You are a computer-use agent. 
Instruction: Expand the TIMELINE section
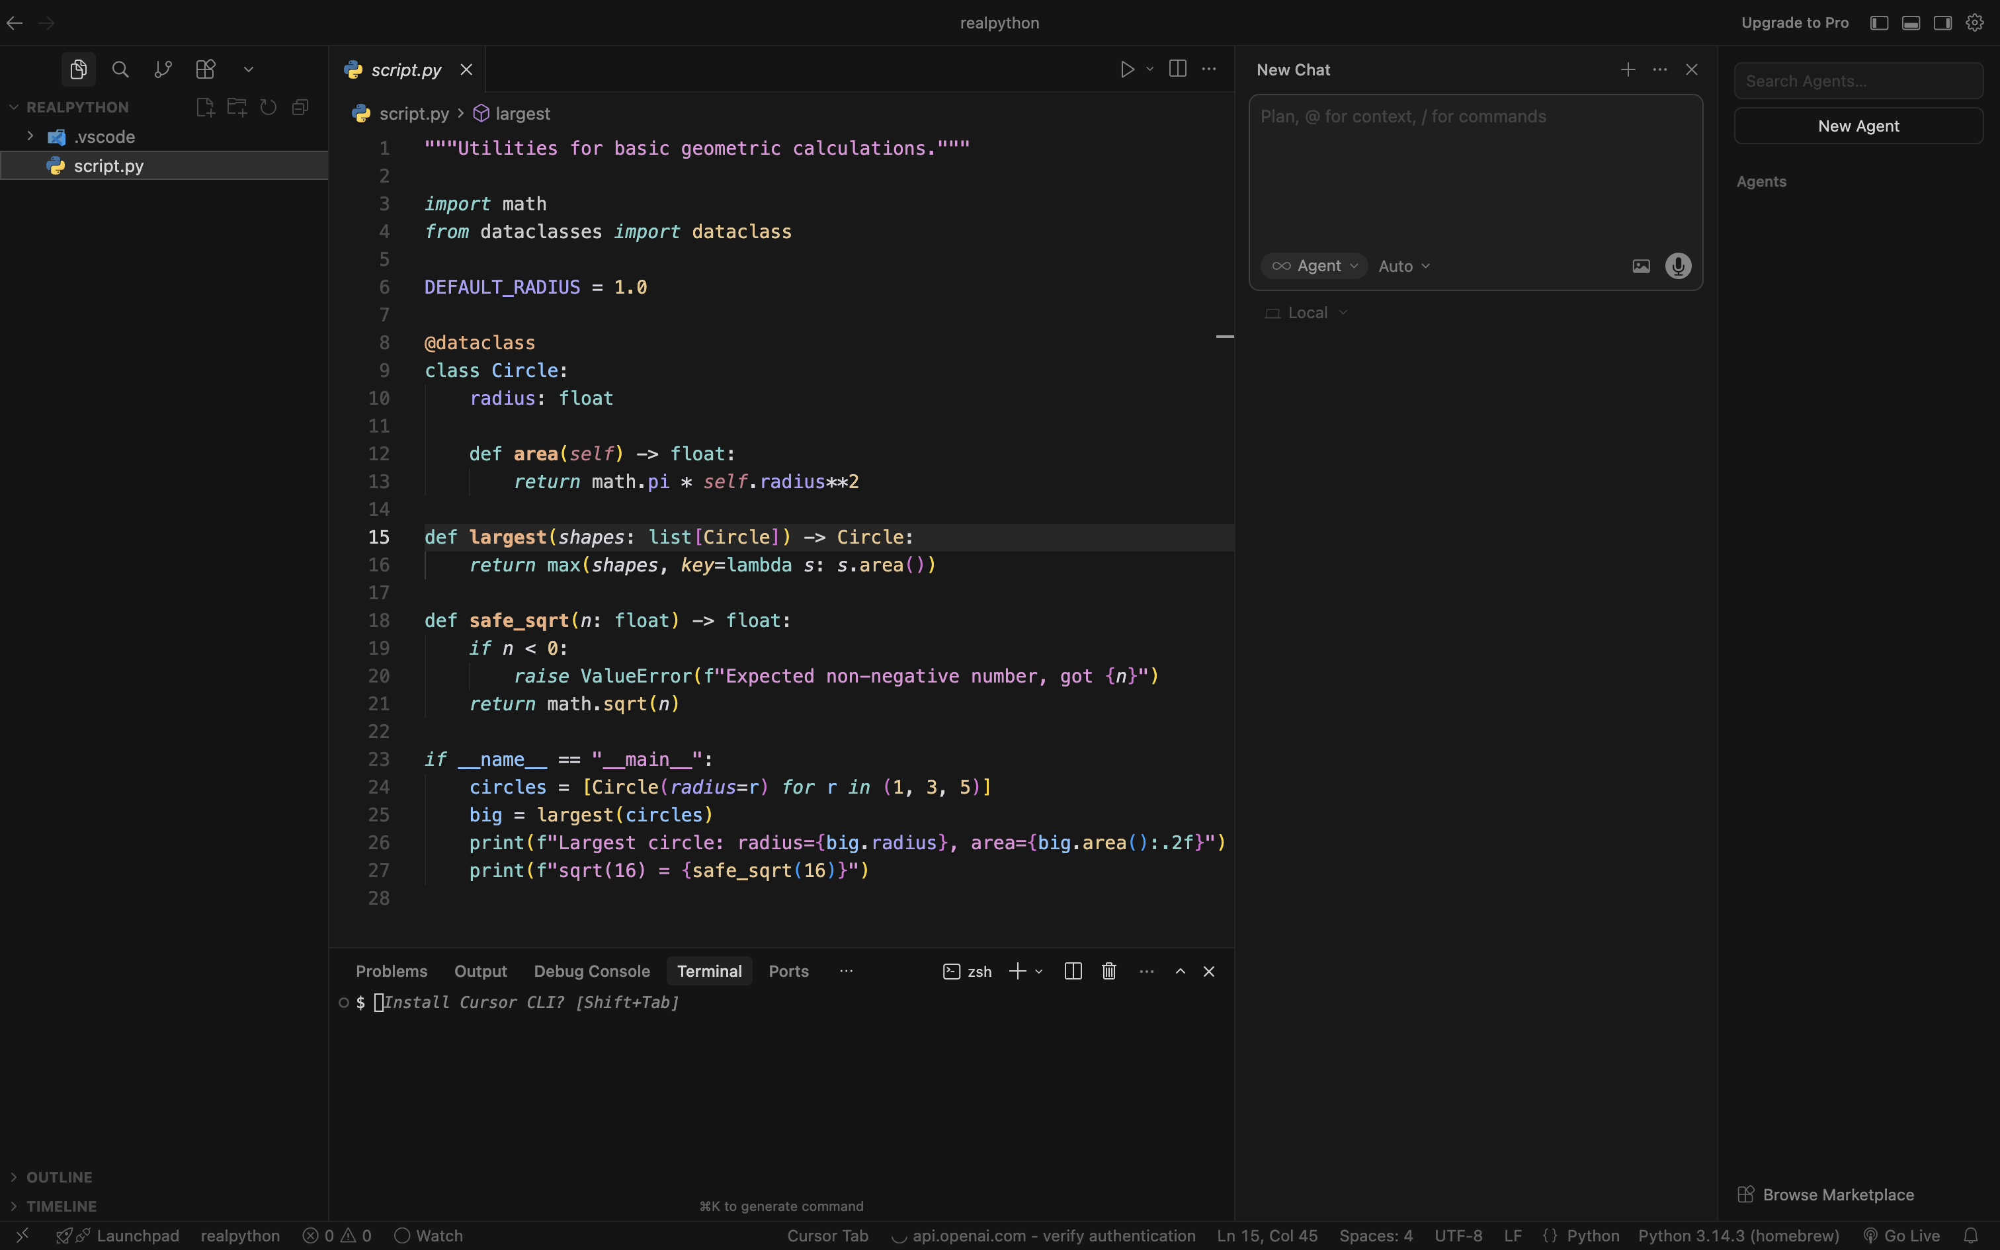click(x=54, y=1206)
